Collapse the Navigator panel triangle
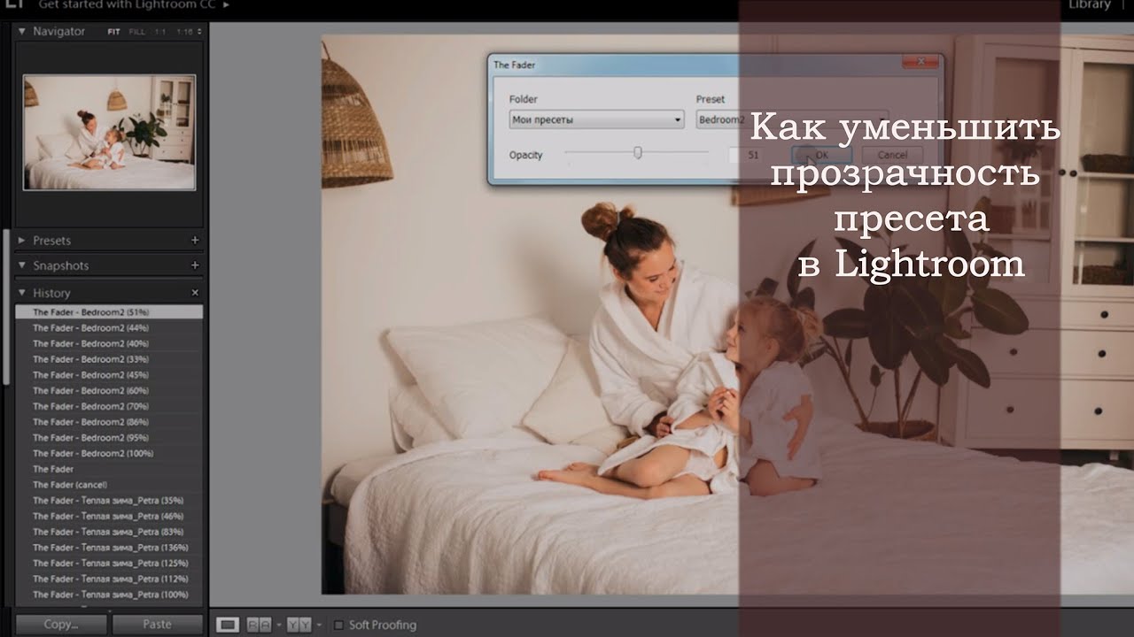The image size is (1134, 637). (x=22, y=31)
